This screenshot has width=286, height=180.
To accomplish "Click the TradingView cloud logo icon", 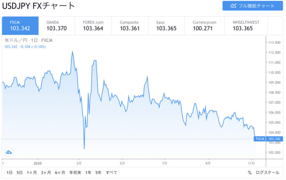I will pyautogui.click(x=9, y=152).
